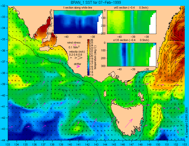Screen dimensions: 189x146
Task: Select the "t section along white line" heading
Action: 78,8
